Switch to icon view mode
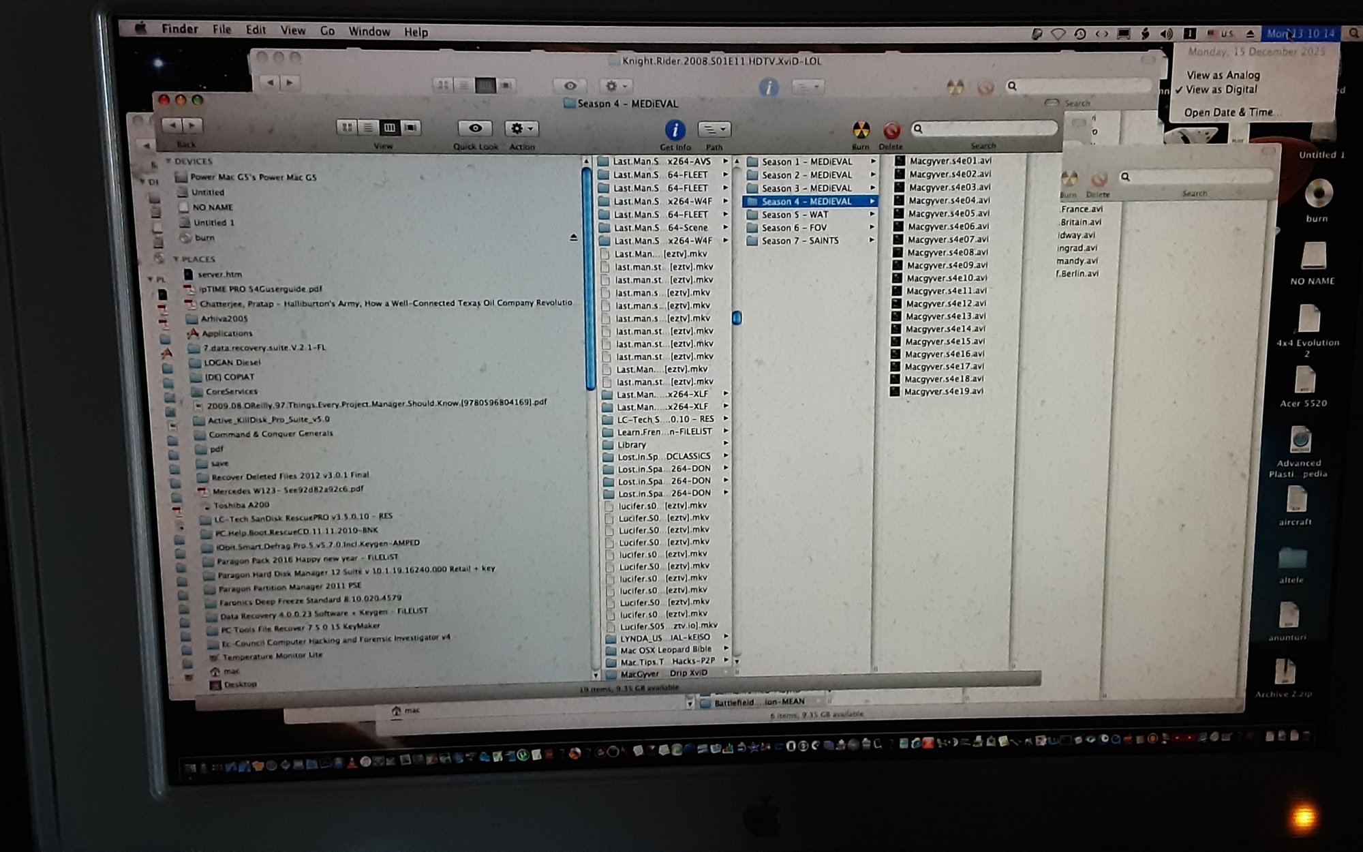The width and height of the screenshot is (1363, 852). pos(347,127)
